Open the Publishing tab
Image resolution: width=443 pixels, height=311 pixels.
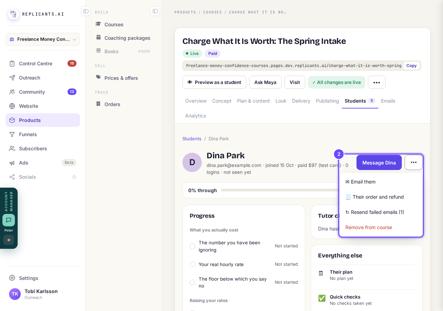(x=327, y=101)
